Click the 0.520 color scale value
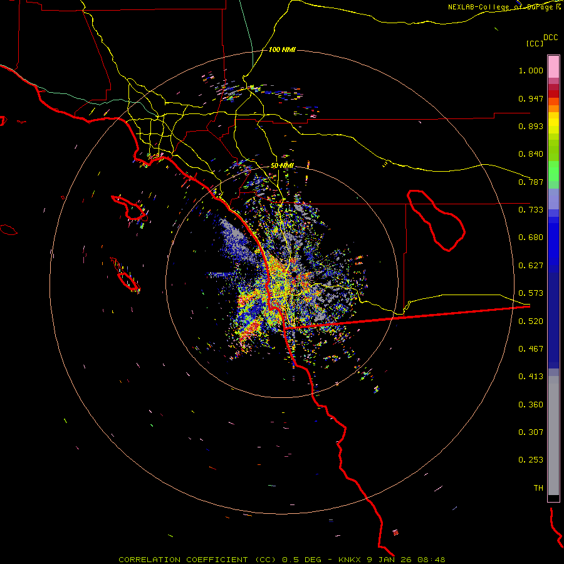 pyautogui.click(x=531, y=321)
